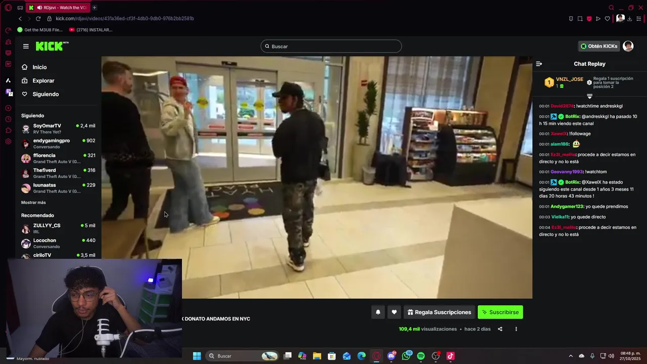Open endygamingpro channel
The width and height of the screenshot is (647, 364).
pyautogui.click(x=58, y=144)
